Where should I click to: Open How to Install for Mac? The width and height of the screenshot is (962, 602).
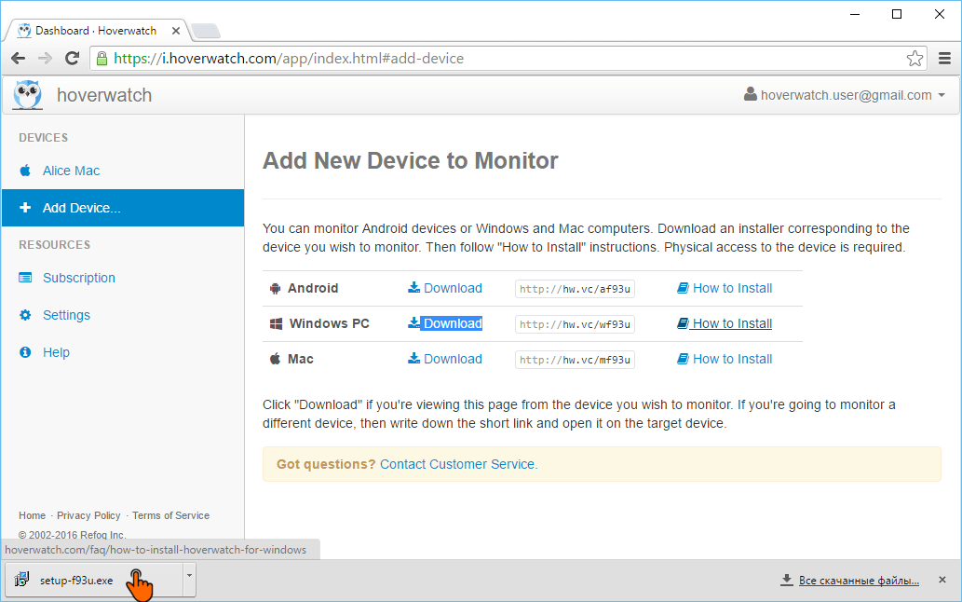(x=725, y=359)
